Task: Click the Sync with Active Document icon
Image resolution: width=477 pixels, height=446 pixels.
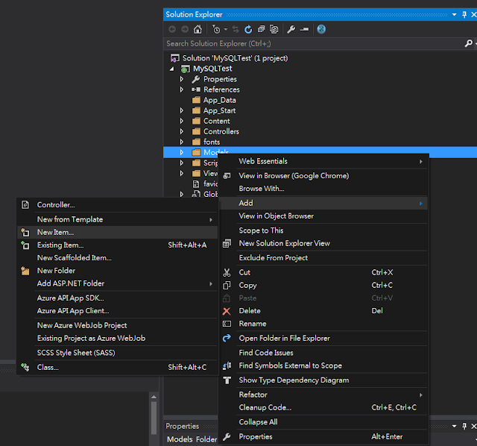Action: 236,29
